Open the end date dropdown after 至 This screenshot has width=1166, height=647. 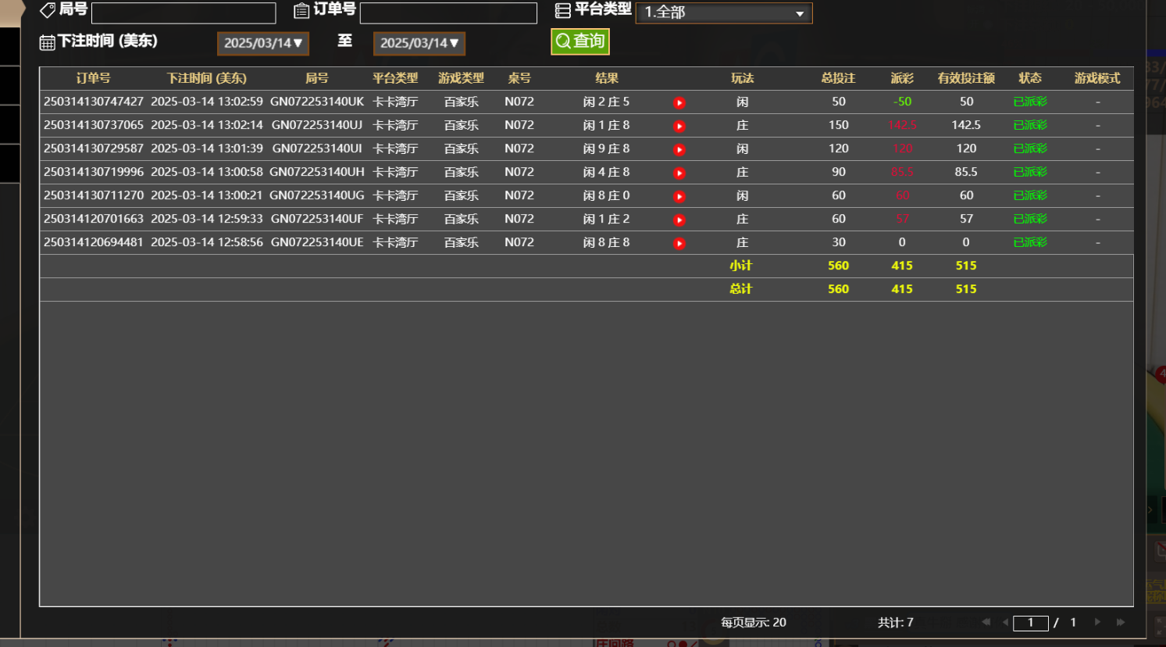(x=419, y=43)
